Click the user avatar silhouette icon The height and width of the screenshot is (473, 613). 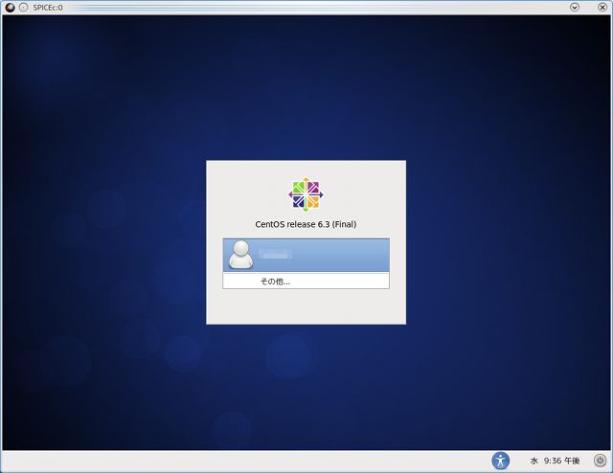coord(240,255)
